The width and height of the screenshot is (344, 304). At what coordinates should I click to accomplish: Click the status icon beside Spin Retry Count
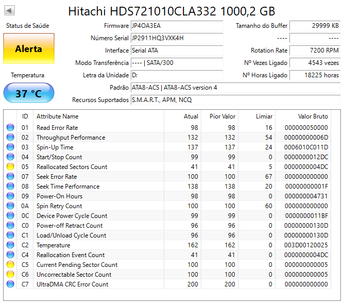10,206
